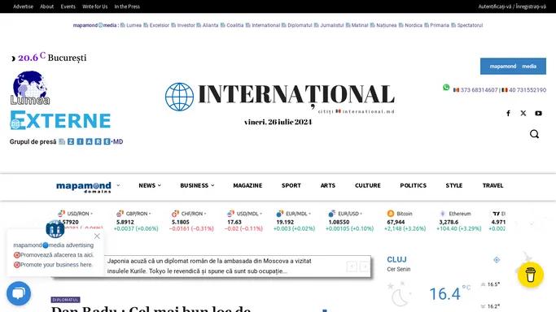This screenshot has width=556, height=312.
Task: Open the CULTURE section
Action: [x=368, y=185]
